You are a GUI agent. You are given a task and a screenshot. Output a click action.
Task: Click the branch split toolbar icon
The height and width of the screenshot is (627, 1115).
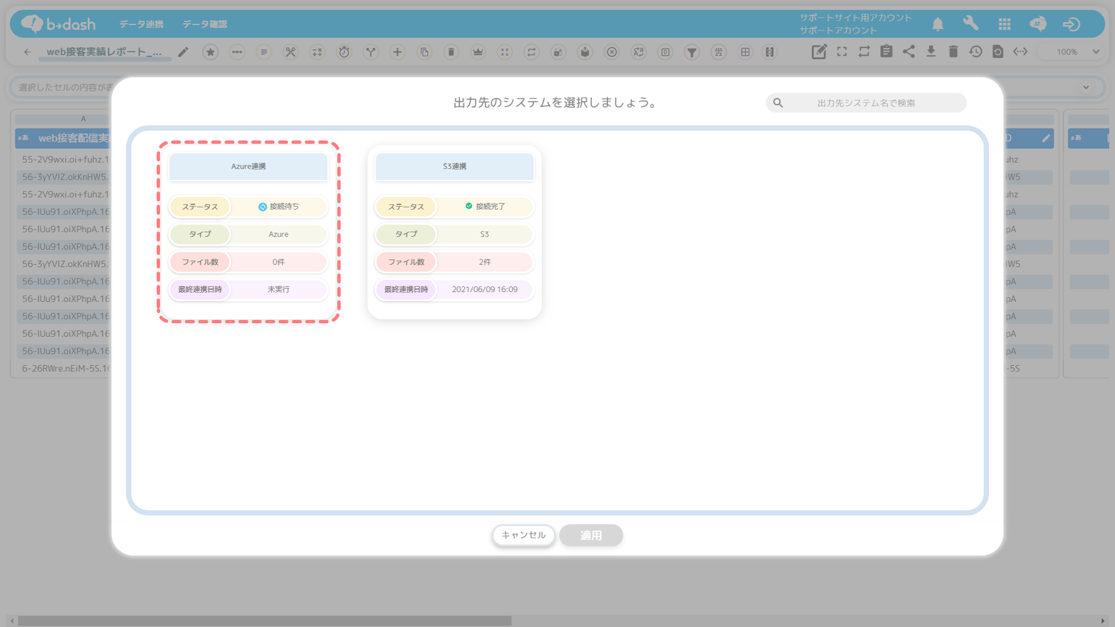[x=371, y=52]
